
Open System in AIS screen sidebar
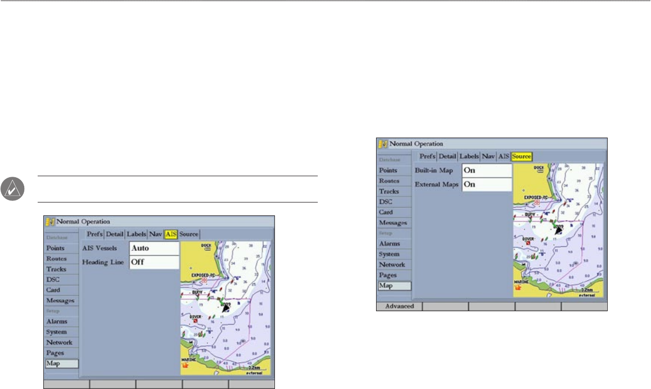tap(61, 332)
